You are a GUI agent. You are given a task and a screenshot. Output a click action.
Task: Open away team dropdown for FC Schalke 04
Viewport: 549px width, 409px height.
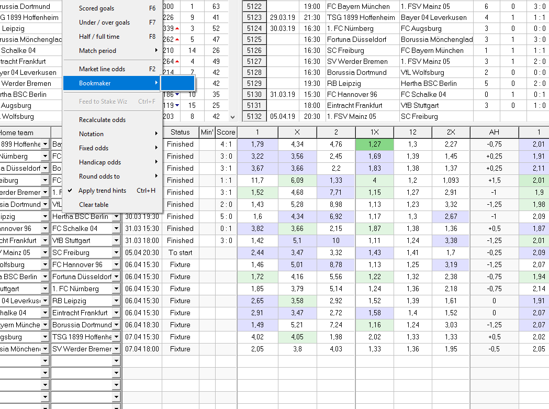(117, 228)
